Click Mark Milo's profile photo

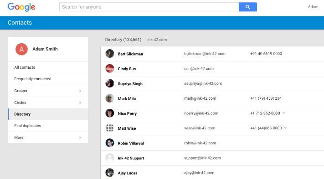(x=110, y=98)
